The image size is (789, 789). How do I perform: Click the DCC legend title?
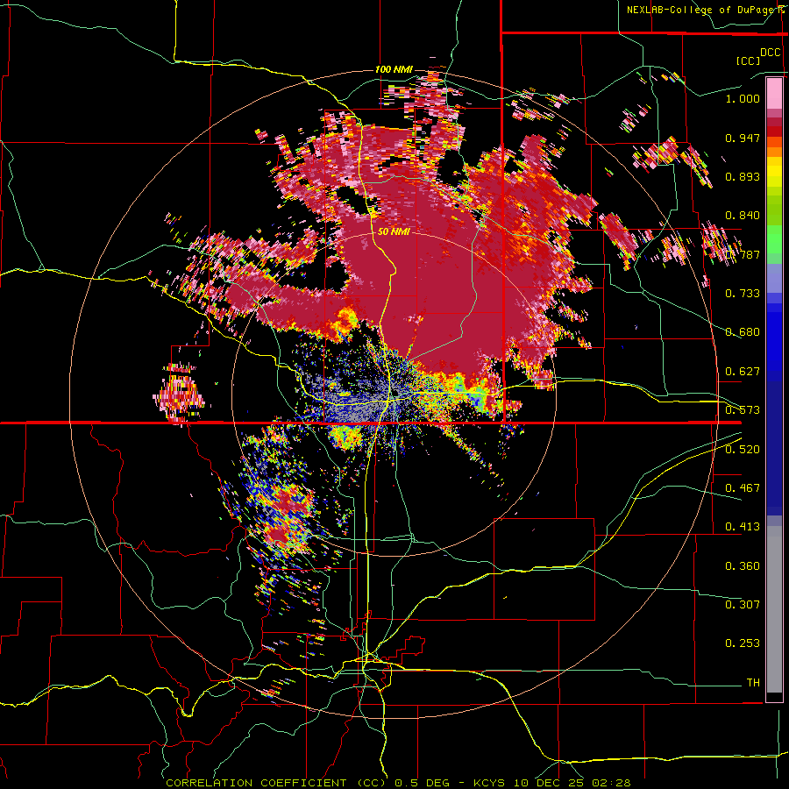click(x=770, y=53)
